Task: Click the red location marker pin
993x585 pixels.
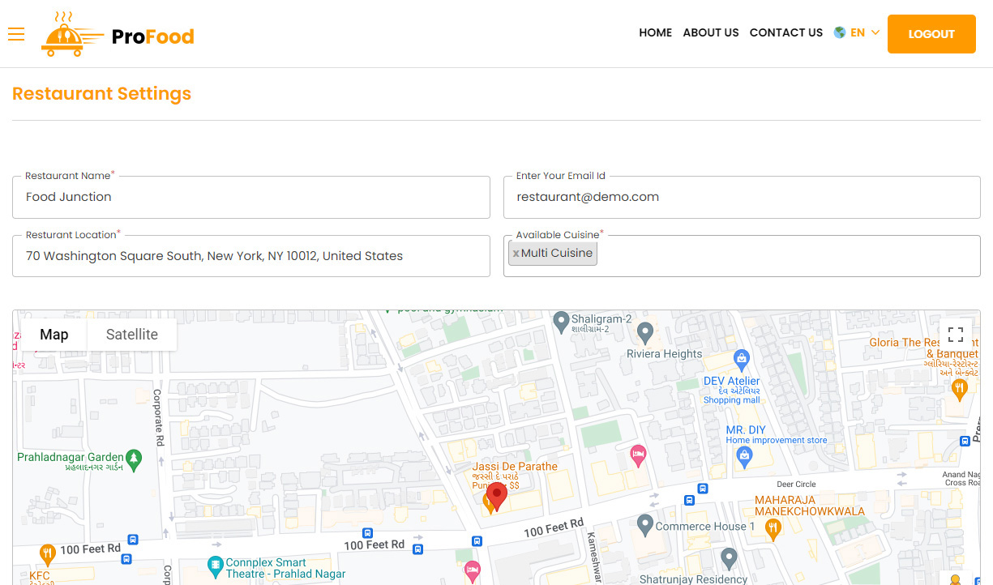Action: pyautogui.click(x=497, y=496)
